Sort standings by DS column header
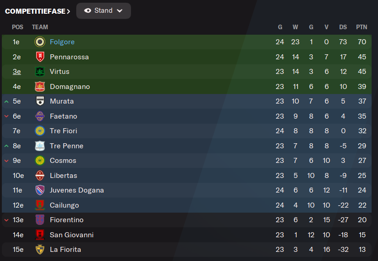 (343, 27)
